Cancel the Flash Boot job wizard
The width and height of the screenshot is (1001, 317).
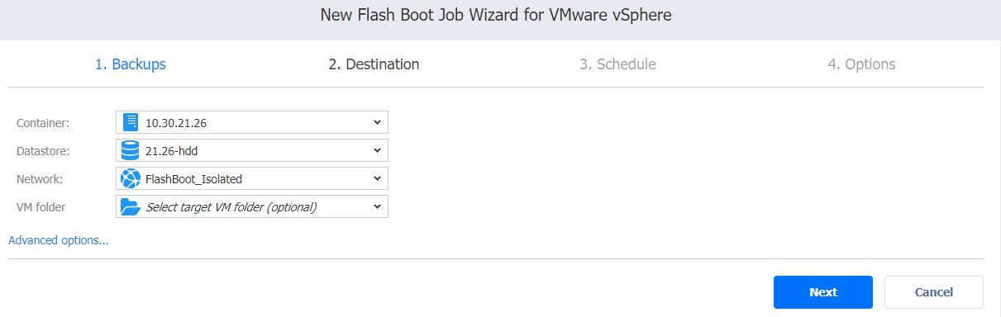point(933,292)
